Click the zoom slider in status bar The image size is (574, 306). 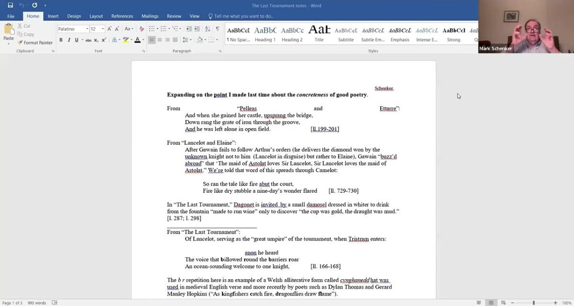533,303
